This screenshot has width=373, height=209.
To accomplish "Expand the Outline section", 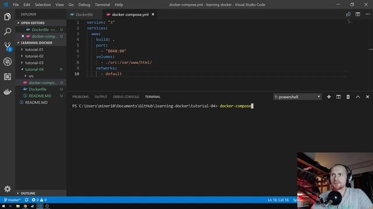I will pos(41,193).
